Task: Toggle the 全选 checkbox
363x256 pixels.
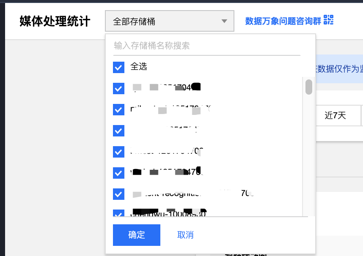Action: [x=118, y=67]
